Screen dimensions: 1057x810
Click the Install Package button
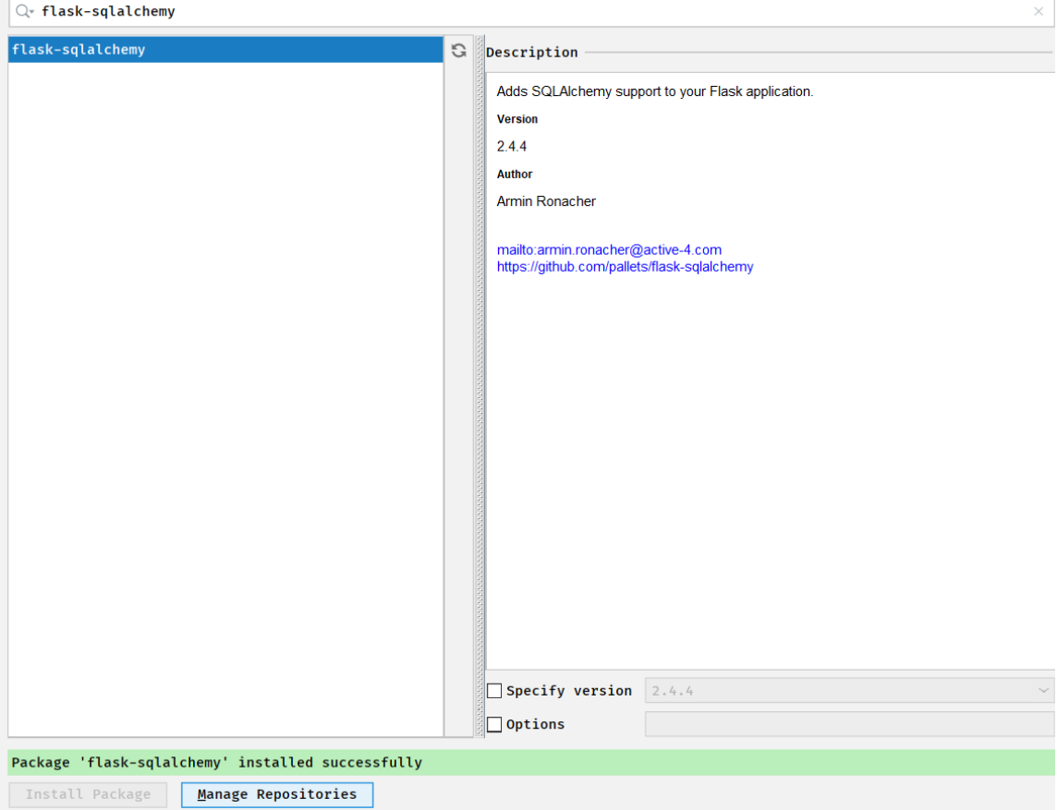tap(88, 794)
